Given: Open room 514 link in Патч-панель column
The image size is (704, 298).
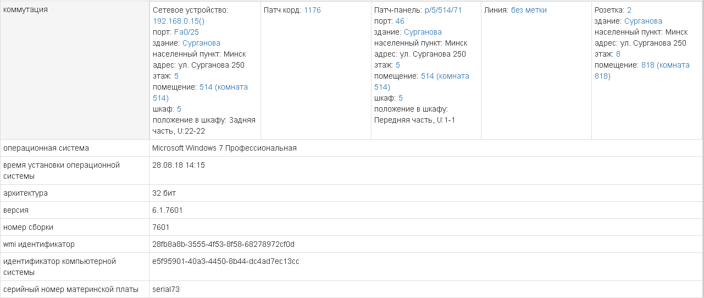Looking at the screenshot, I should 445,76.
